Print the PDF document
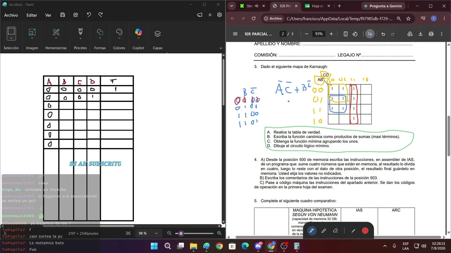The width and height of the screenshot is (451, 253). point(431,34)
